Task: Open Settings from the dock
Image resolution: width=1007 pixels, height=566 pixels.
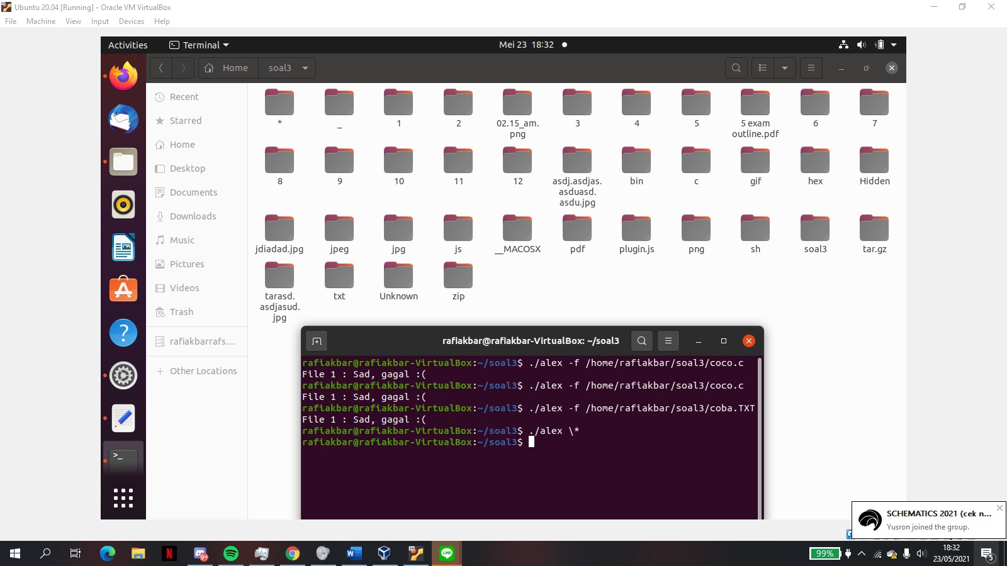Action: 123,375
